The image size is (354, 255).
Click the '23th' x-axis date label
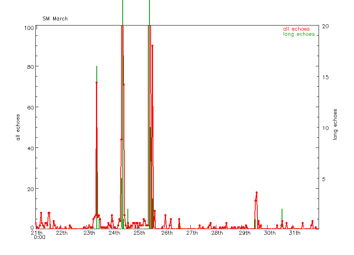click(89, 233)
